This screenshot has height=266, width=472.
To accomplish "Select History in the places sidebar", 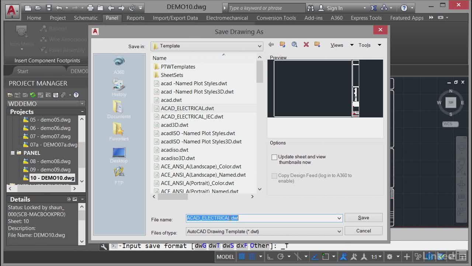I will pyautogui.click(x=119, y=88).
